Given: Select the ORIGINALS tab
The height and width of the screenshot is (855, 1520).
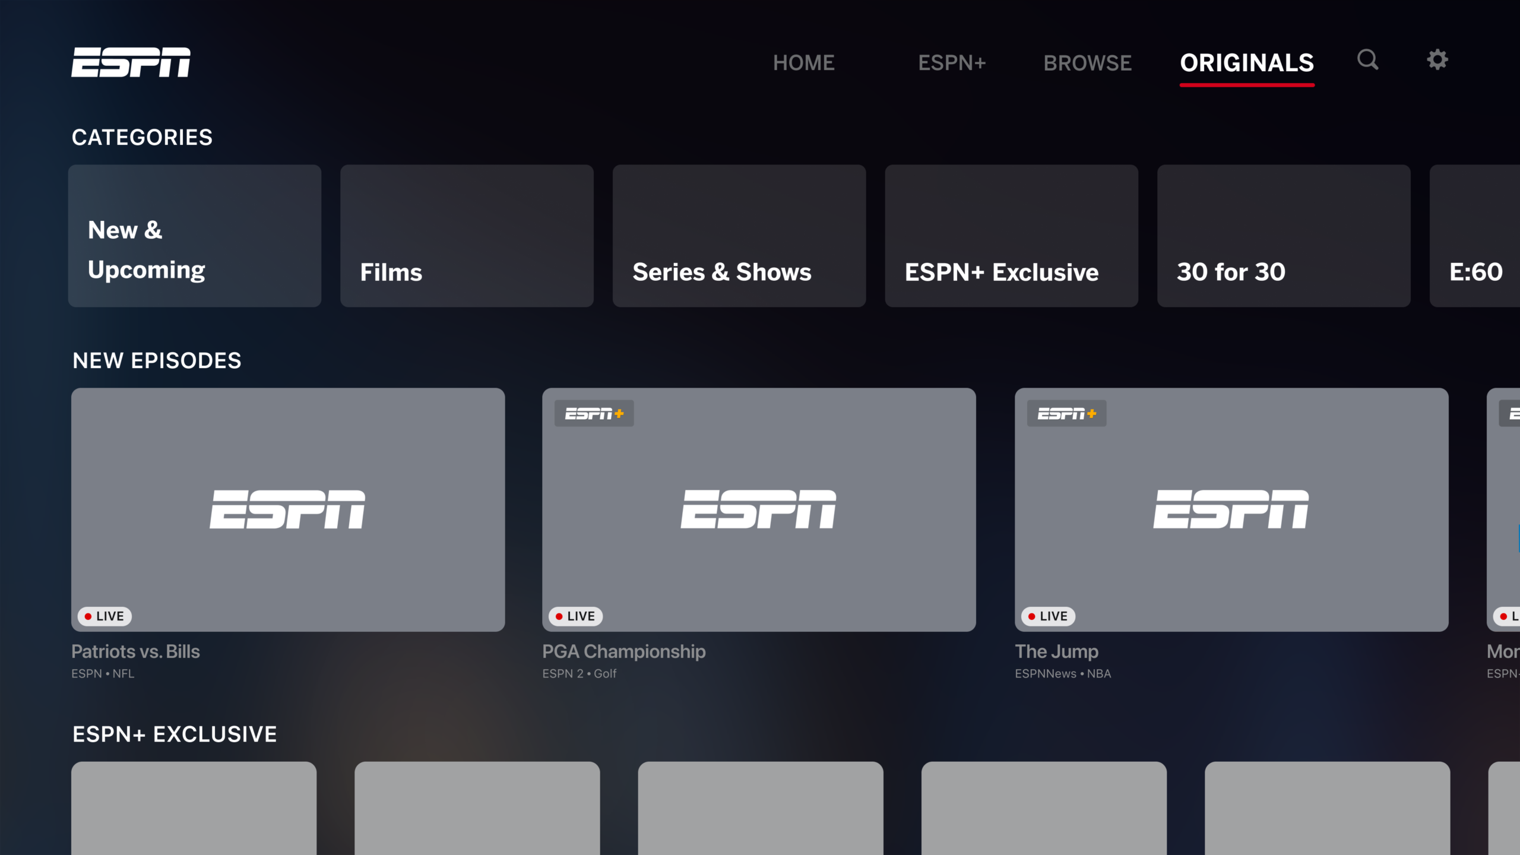Looking at the screenshot, I should click(x=1247, y=63).
